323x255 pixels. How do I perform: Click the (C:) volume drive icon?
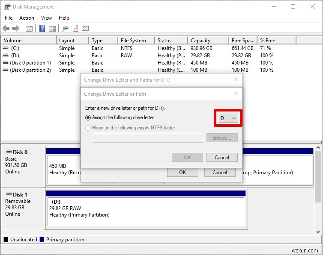tap(6, 48)
